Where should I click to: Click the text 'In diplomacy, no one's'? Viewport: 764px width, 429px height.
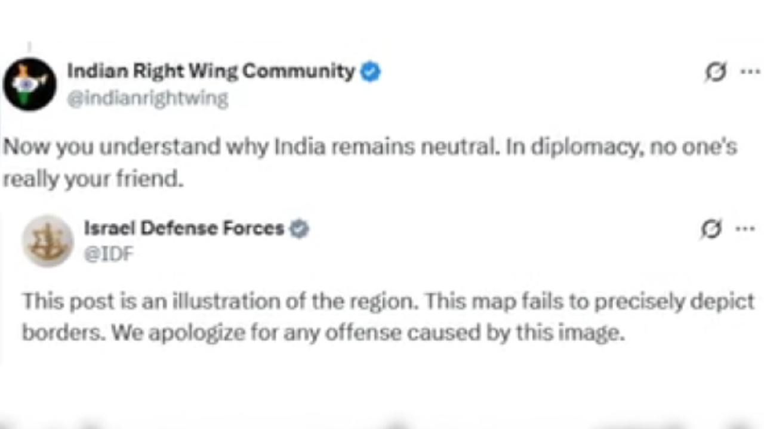621,147
